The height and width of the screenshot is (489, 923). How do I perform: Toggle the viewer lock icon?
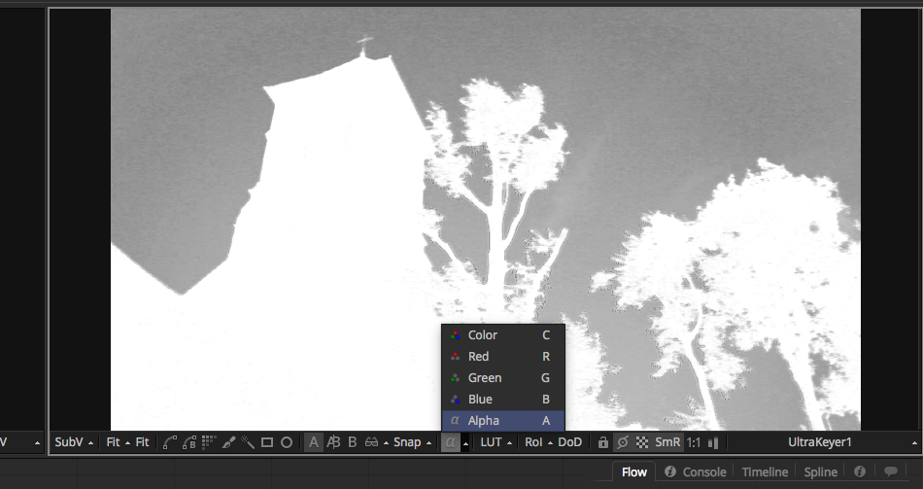click(x=602, y=442)
